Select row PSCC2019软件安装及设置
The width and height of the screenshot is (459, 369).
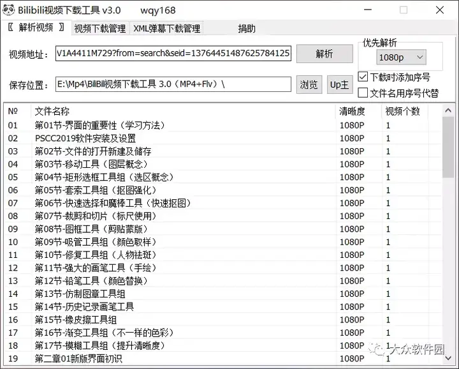(222, 138)
